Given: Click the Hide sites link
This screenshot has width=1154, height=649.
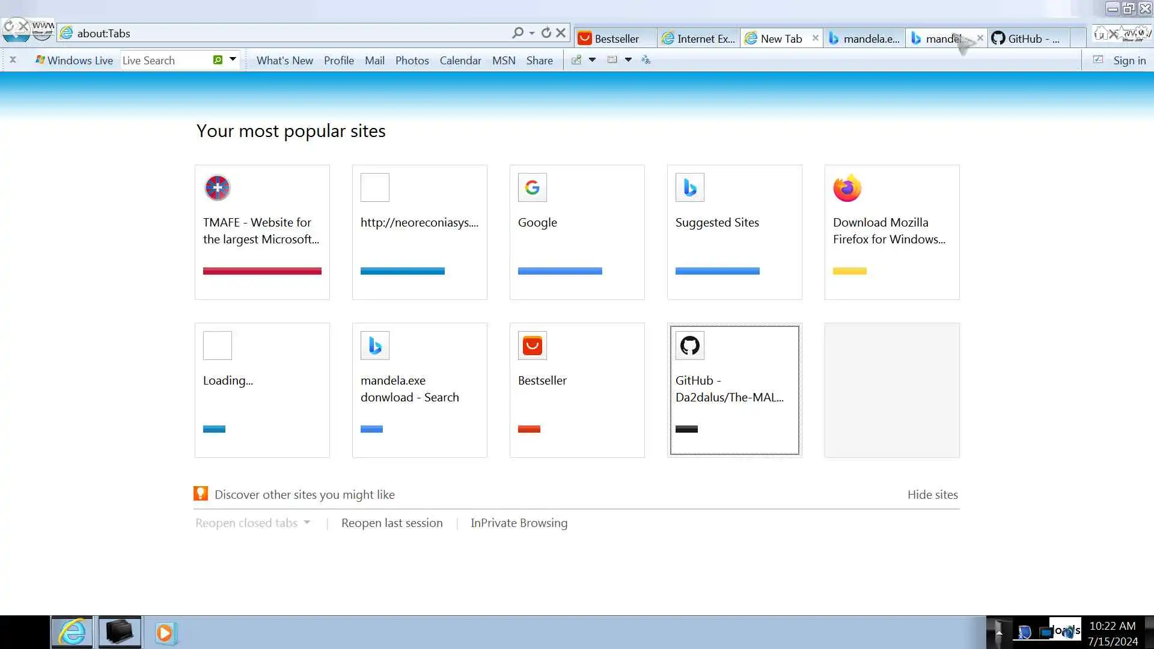Looking at the screenshot, I should pyautogui.click(x=932, y=495).
